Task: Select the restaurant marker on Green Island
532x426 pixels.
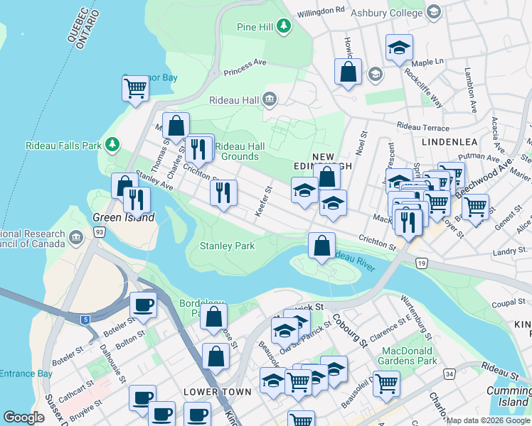Action: pos(137,202)
